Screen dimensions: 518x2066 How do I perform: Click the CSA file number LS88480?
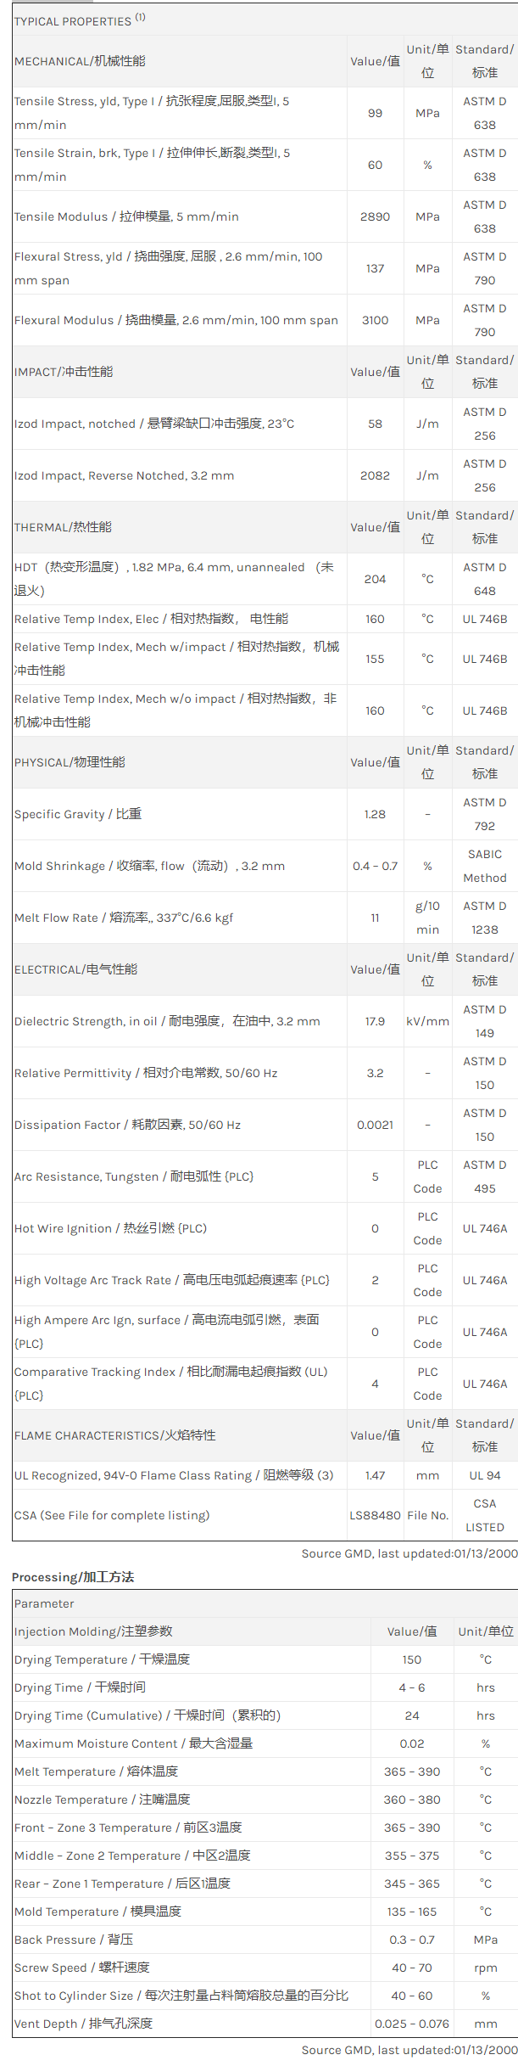pos(375,1515)
